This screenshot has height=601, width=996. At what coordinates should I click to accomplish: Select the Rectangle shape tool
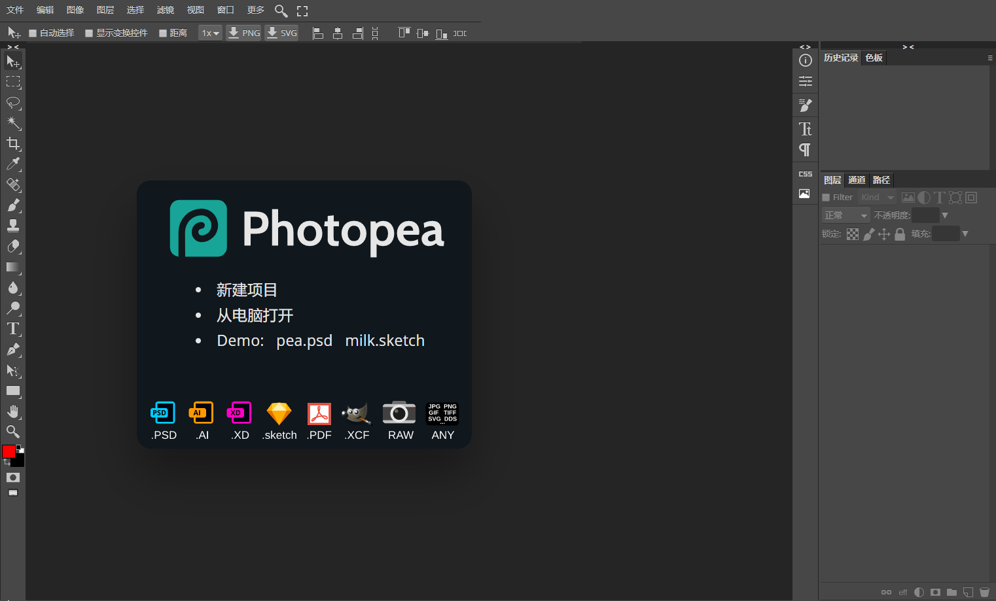click(x=13, y=391)
